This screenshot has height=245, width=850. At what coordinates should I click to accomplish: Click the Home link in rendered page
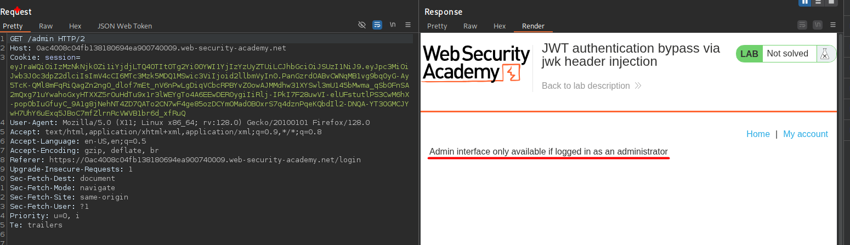pos(758,134)
